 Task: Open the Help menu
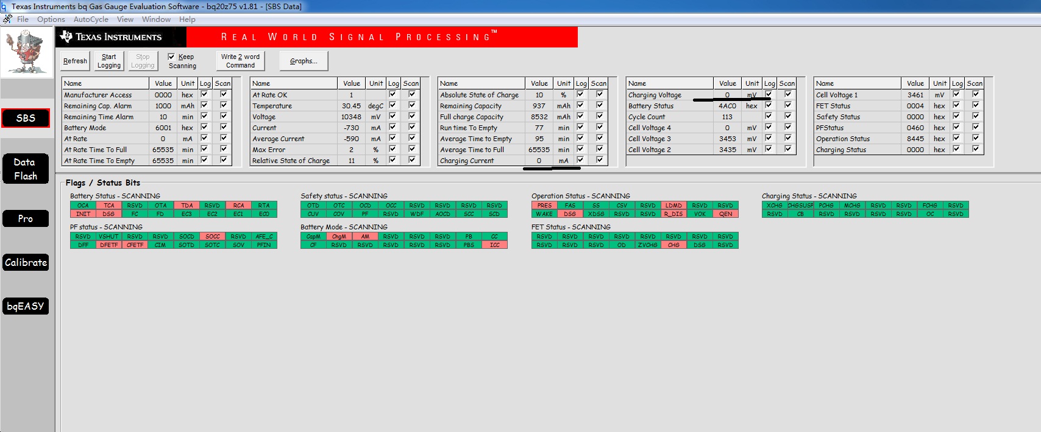point(187,19)
